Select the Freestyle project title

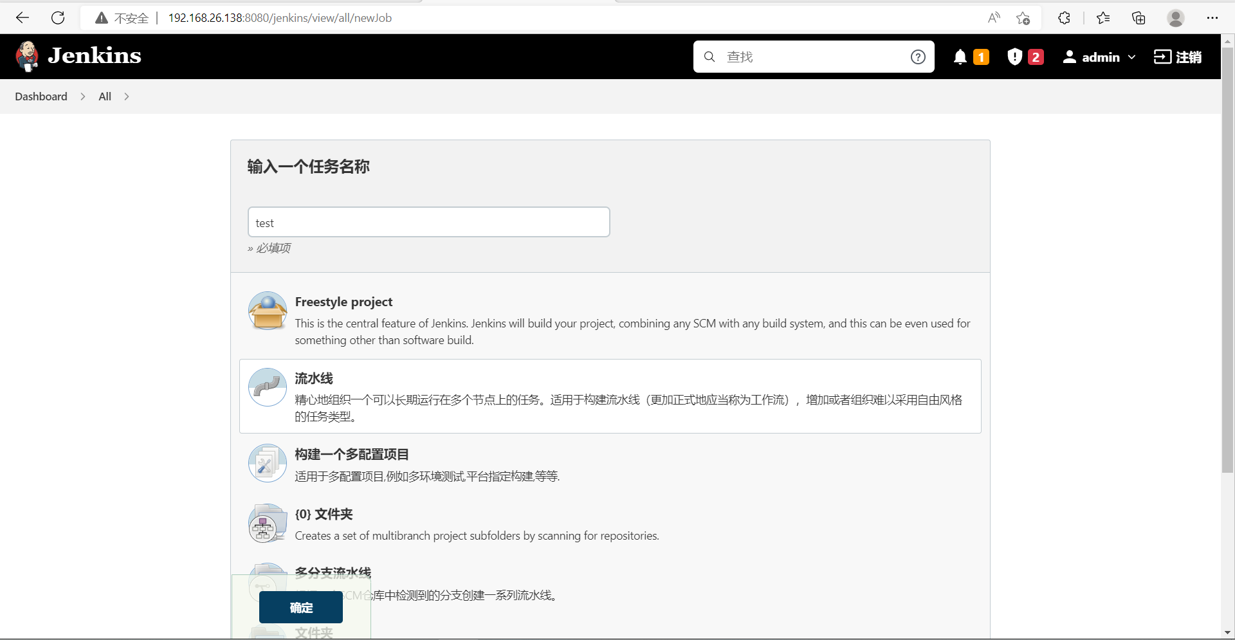[x=343, y=302]
